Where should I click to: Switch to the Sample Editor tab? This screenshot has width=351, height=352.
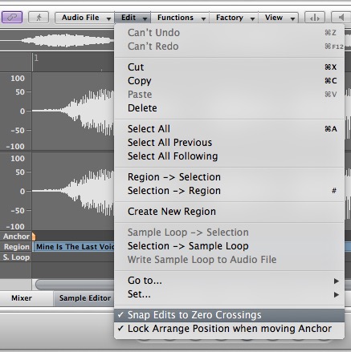(84, 298)
